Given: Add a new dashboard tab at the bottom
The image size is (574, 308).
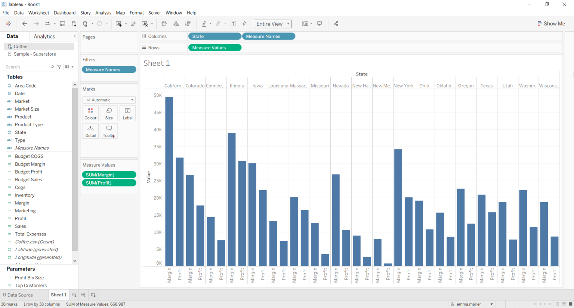Looking at the screenshot, I should 84,295.
